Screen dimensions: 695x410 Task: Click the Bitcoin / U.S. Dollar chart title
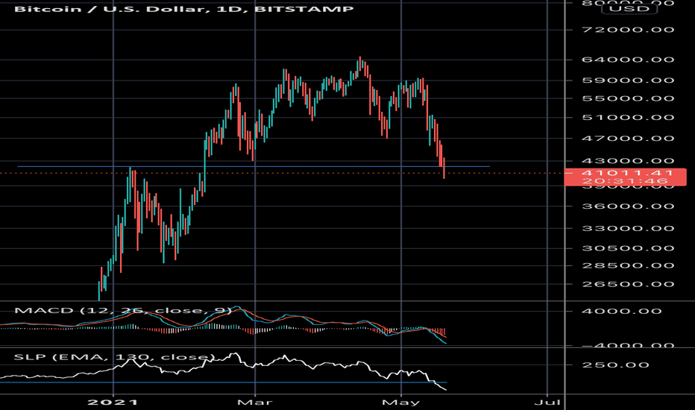click(x=184, y=9)
